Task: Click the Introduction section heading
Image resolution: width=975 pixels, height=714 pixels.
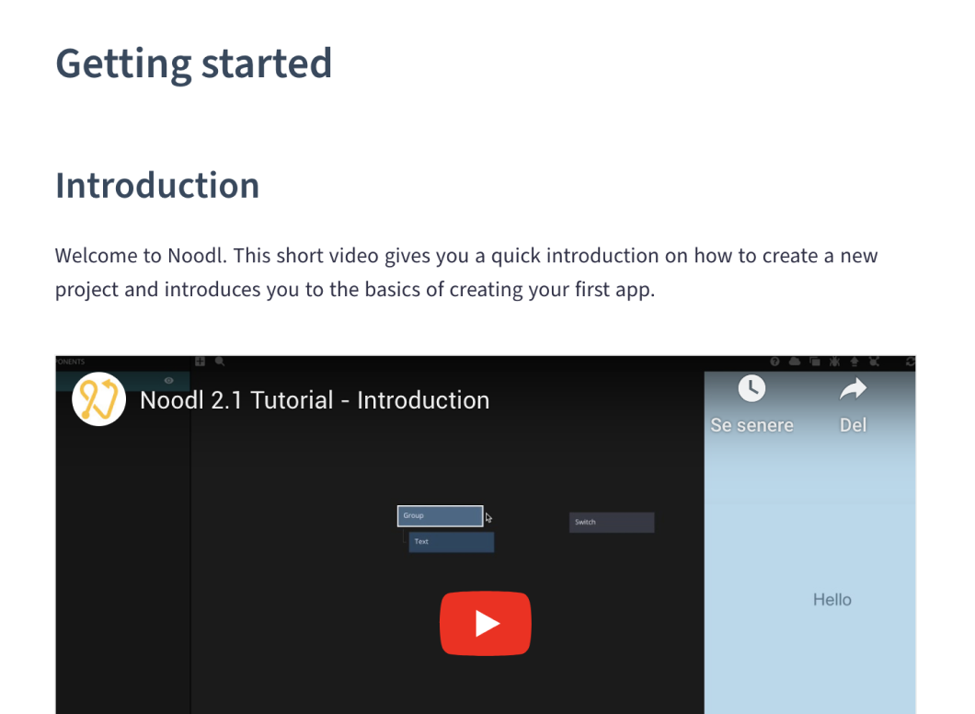Action: coord(157,185)
